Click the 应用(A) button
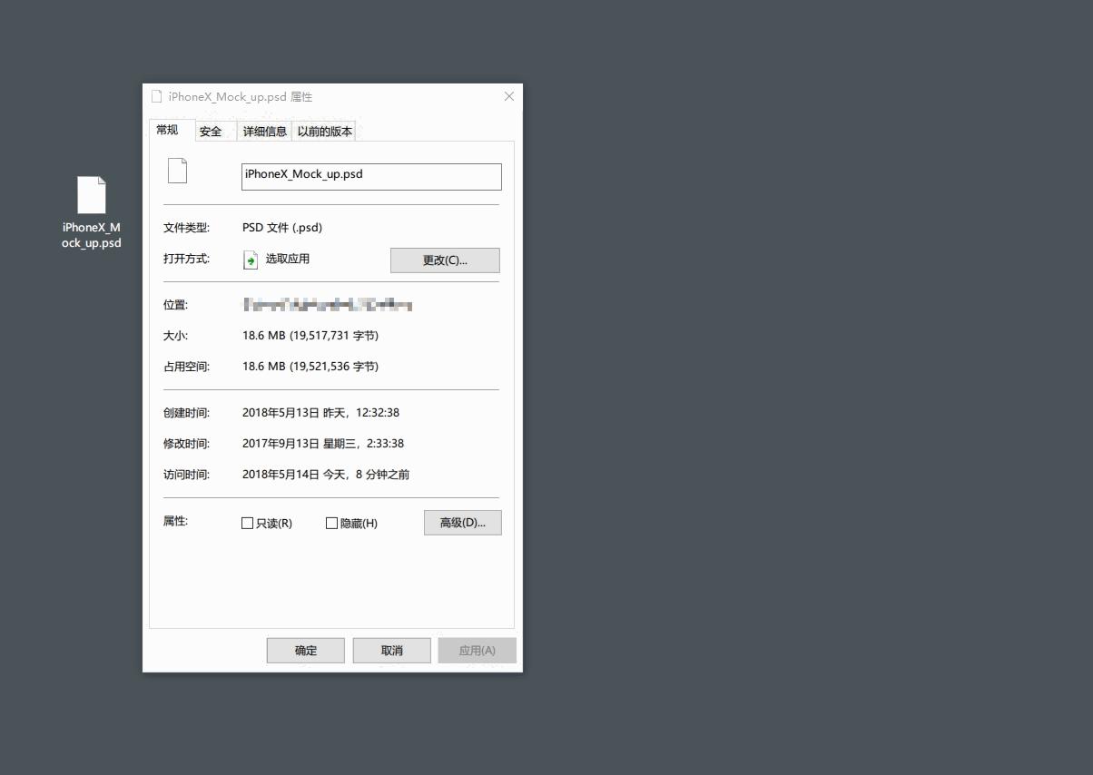Image resolution: width=1093 pixels, height=775 pixels. (477, 650)
